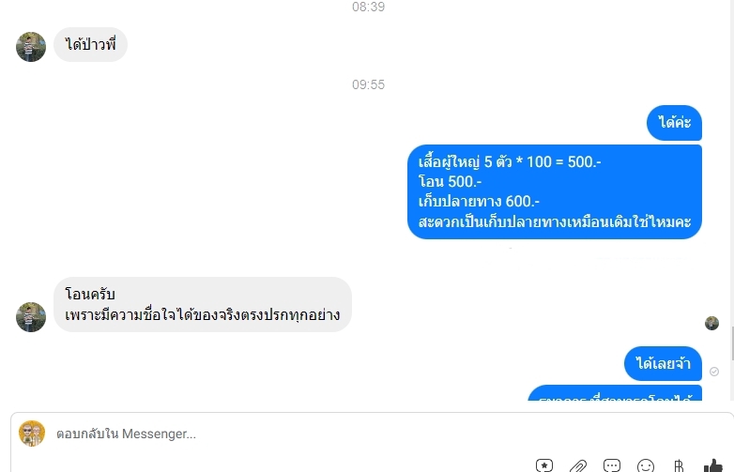This screenshot has height=472, width=734.
Task: Select the order summary message bubble
Action: pyautogui.click(x=554, y=191)
